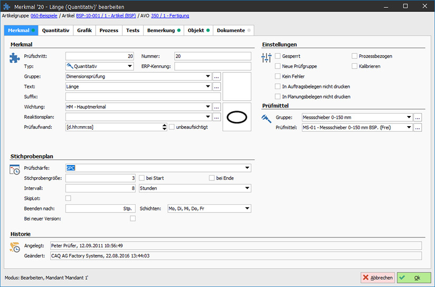Enable the Neue Prüfgruppe checkbox
435x287 pixels.
click(278, 66)
